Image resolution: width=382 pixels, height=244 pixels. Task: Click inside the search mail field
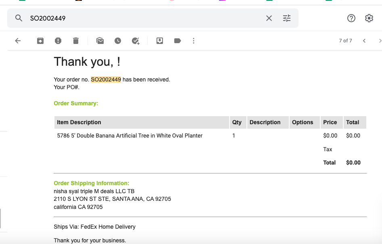[146, 18]
